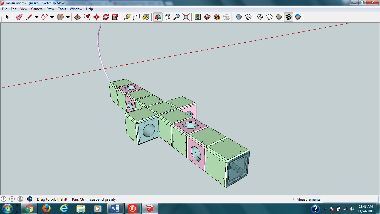Click the Instructor help button in status bar
Screen dimensions: 380x214
click(30, 199)
